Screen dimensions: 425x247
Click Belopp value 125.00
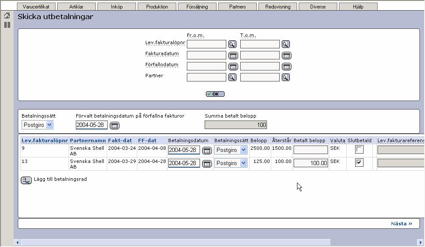click(x=261, y=161)
